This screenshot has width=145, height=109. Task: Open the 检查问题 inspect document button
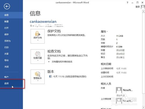pyautogui.click(x=38, y=56)
